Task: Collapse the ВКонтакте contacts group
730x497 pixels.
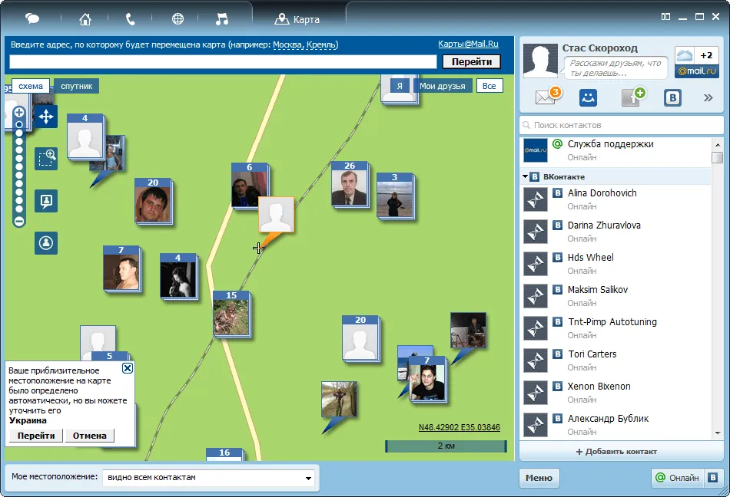Action: coord(525,176)
